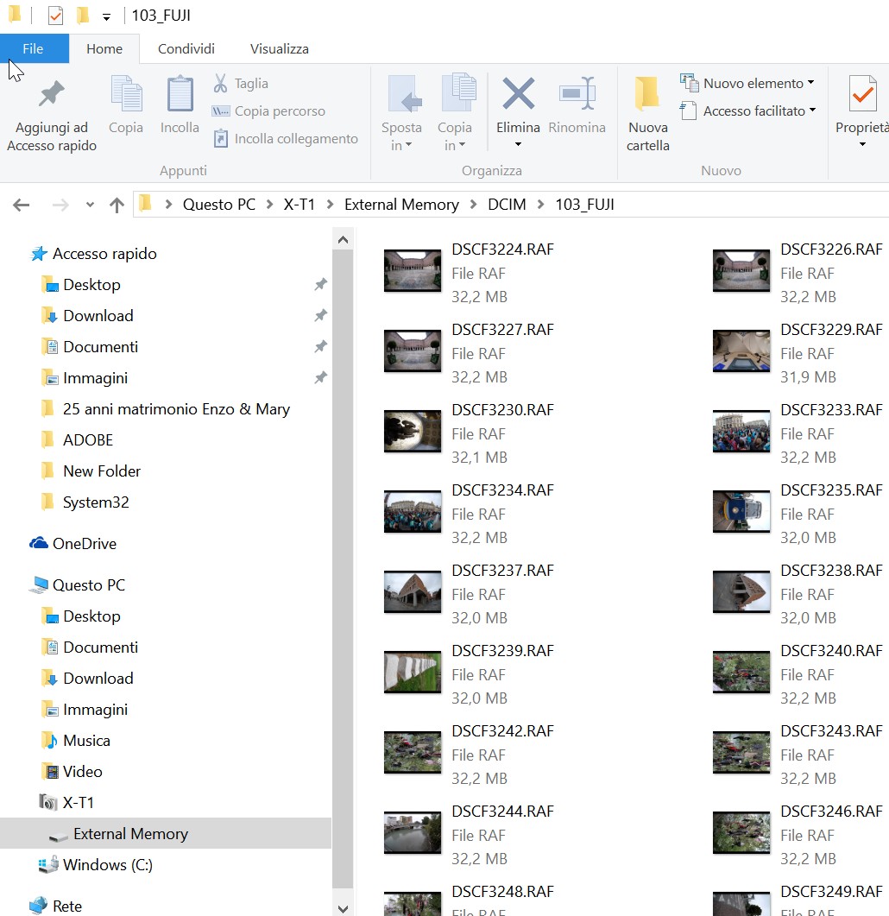This screenshot has width=889, height=916.
Task: Click the sidebar scrollbar down arrow
Action: click(x=343, y=908)
